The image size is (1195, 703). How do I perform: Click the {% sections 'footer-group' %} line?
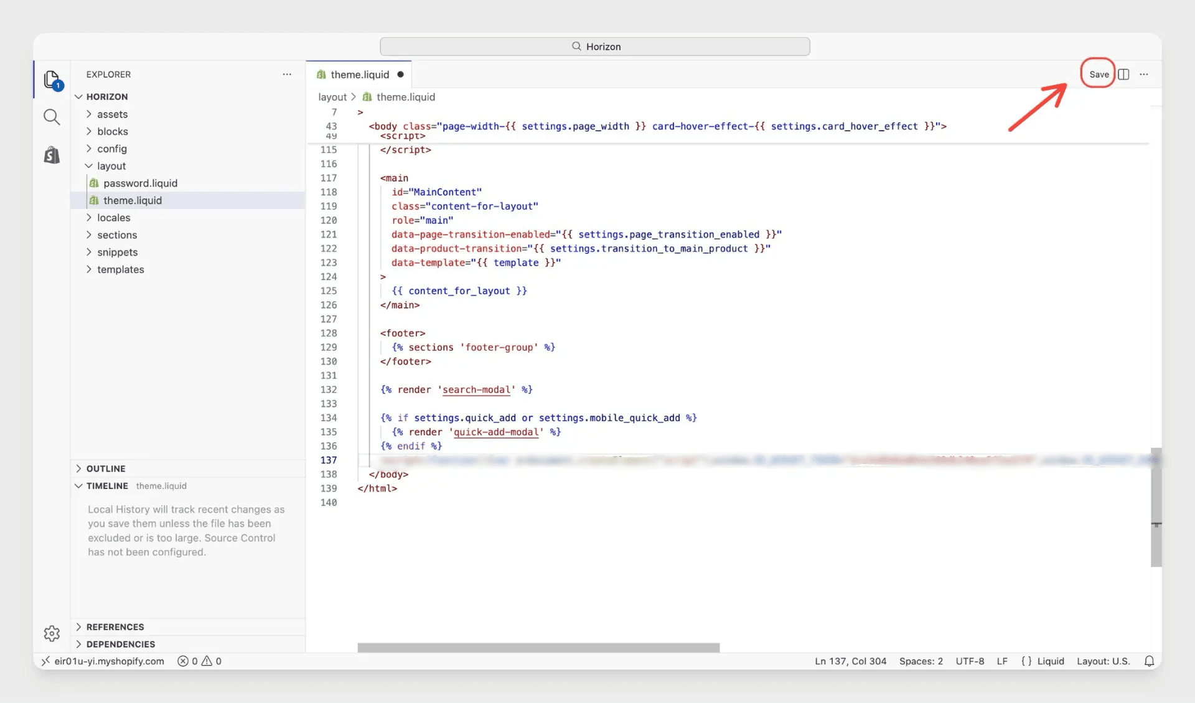[473, 348]
